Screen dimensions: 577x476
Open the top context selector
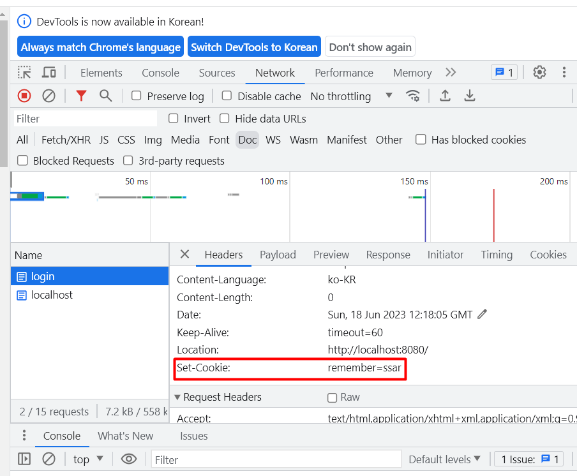tap(88, 459)
